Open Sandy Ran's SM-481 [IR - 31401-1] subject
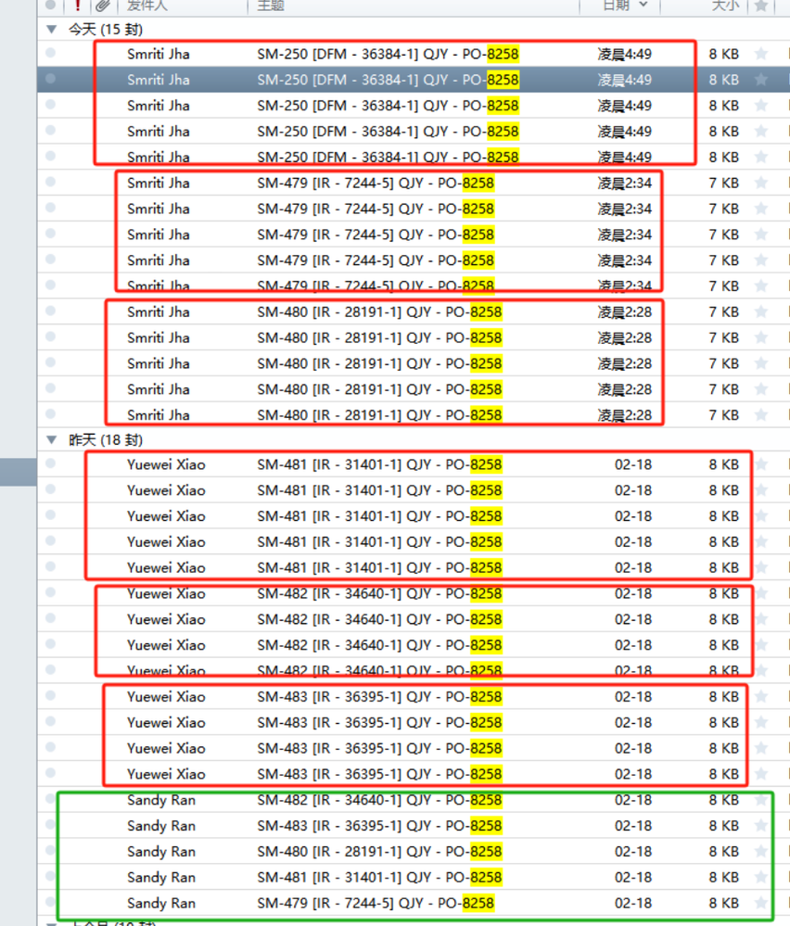This screenshot has width=790, height=926. [x=380, y=877]
